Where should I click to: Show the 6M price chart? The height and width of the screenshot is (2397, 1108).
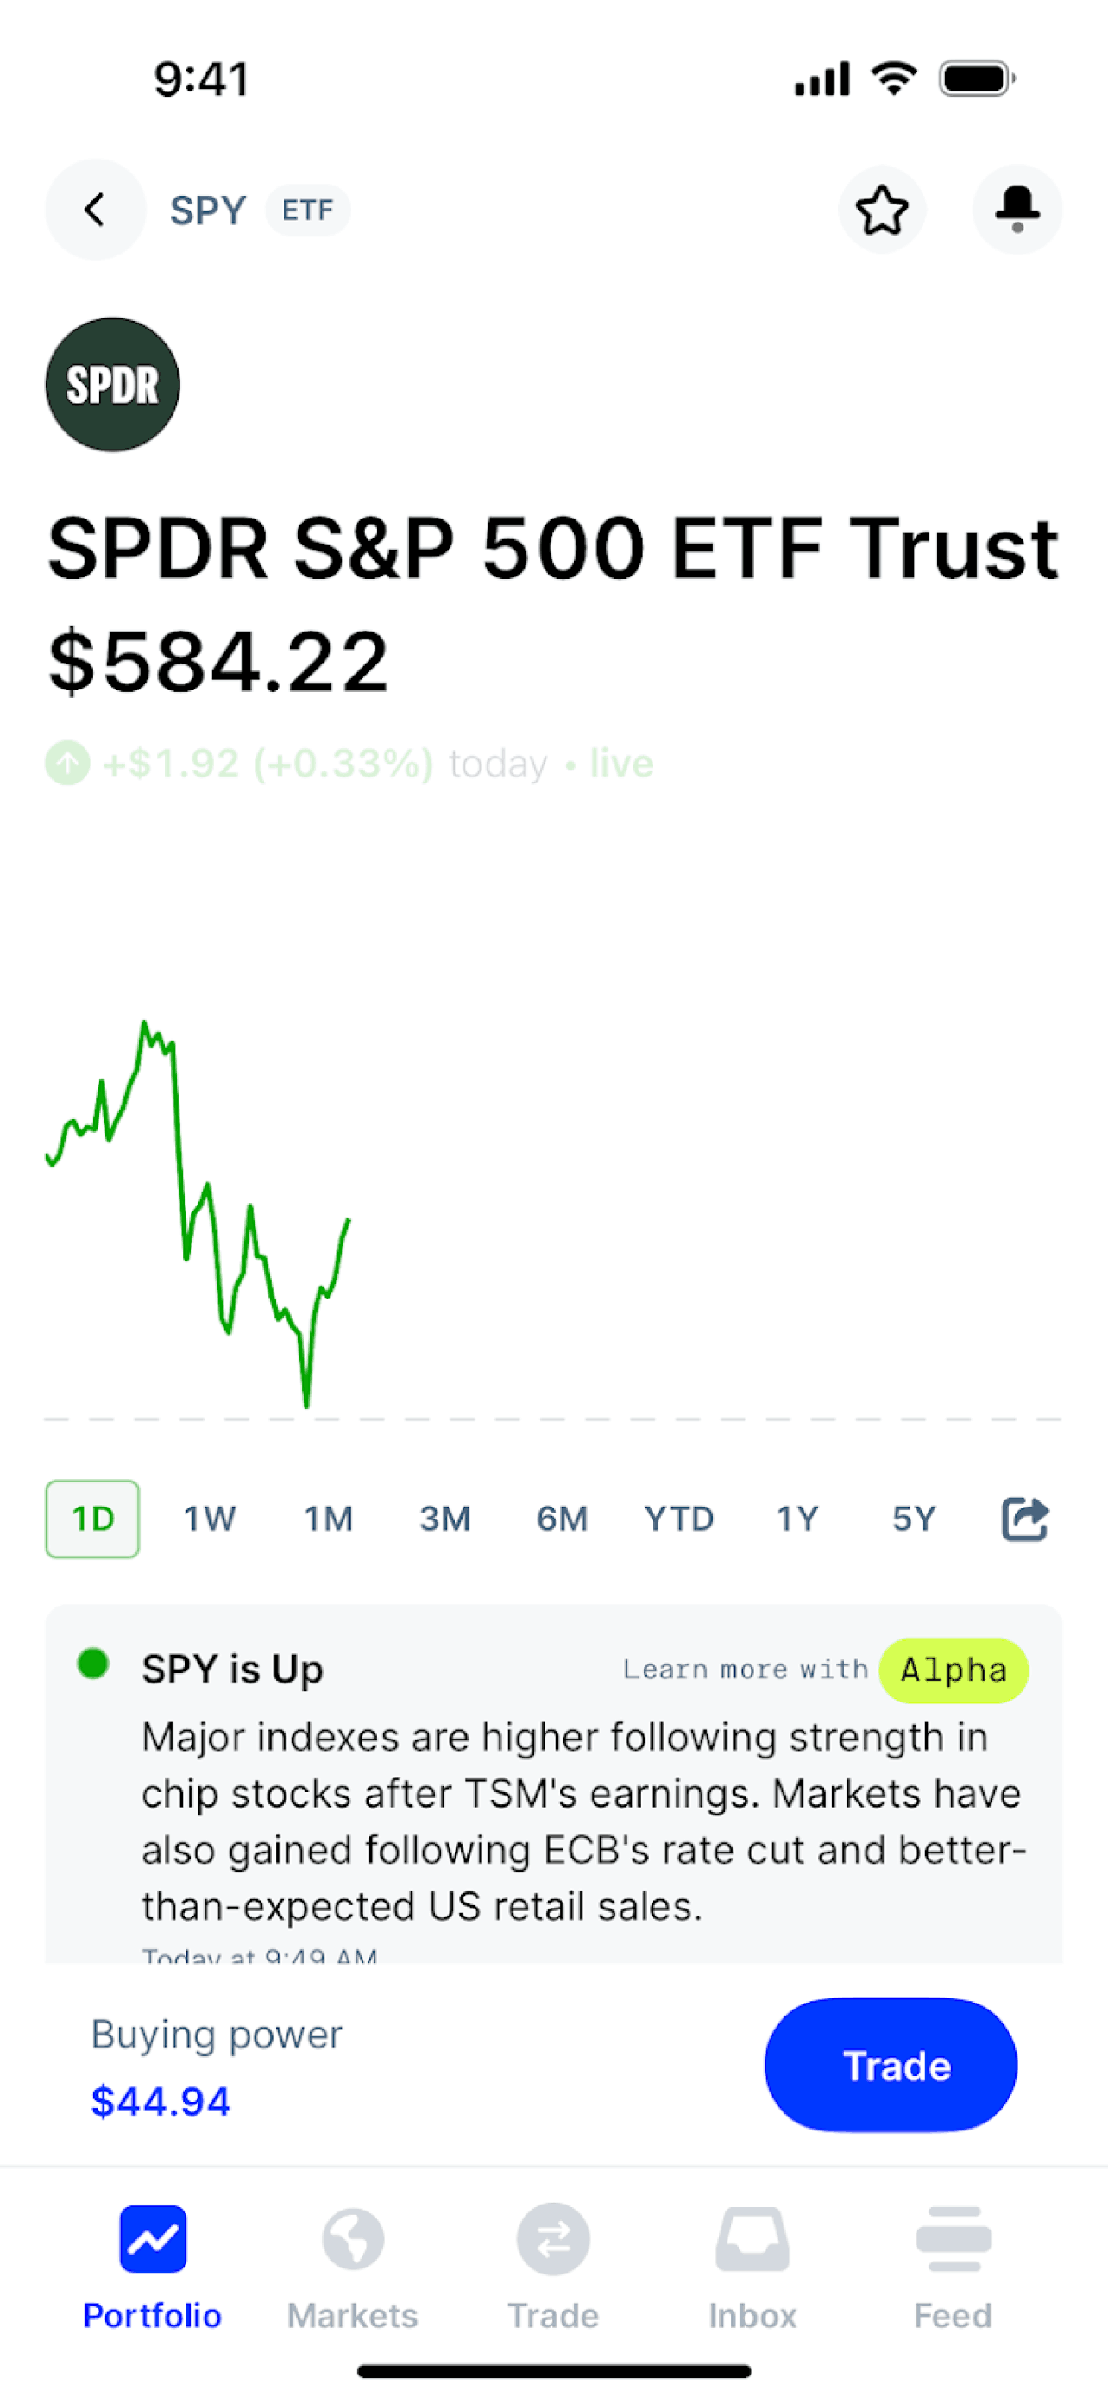tap(562, 1519)
